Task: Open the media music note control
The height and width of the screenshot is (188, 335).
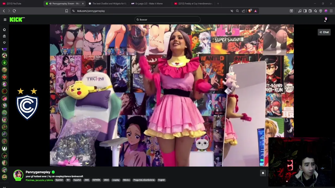Action: [300, 11]
